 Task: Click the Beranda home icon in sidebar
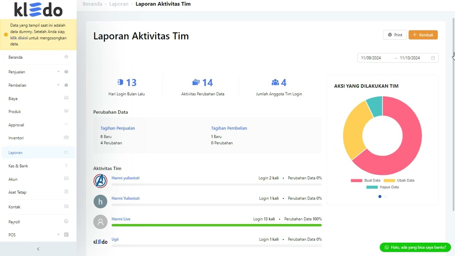point(66,57)
